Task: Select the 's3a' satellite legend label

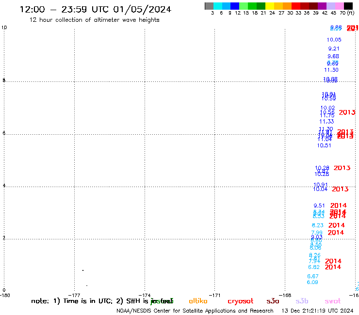Action: [273, 301]
